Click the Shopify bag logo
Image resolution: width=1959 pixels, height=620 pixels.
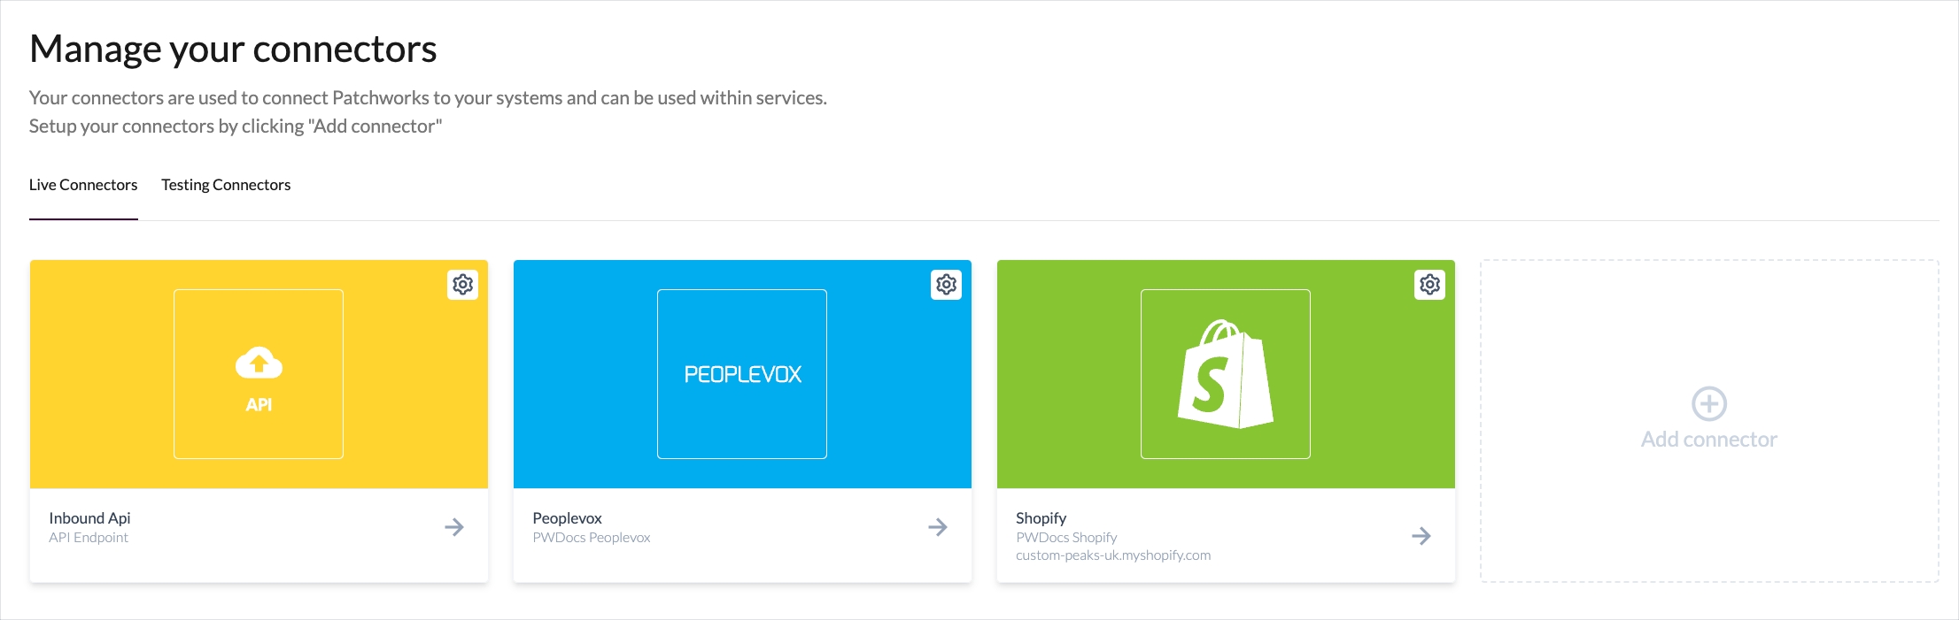click(1226, 374)
